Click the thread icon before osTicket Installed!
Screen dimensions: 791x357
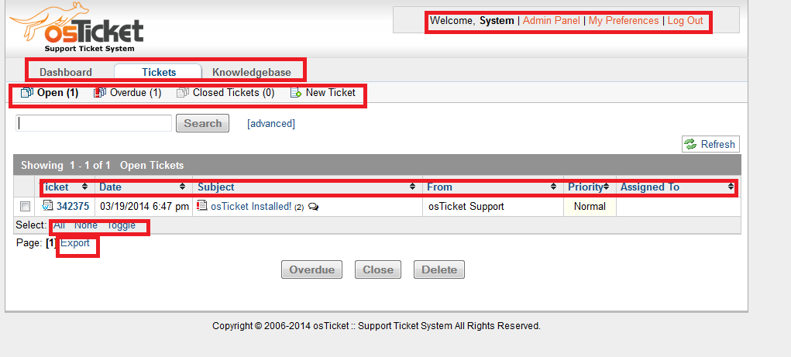(202, 206)
